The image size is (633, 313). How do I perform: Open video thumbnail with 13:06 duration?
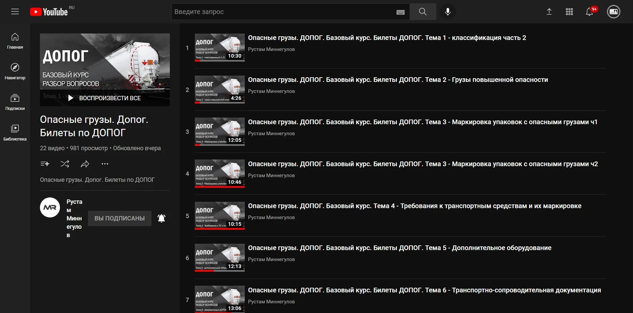[x=220, y=299]
